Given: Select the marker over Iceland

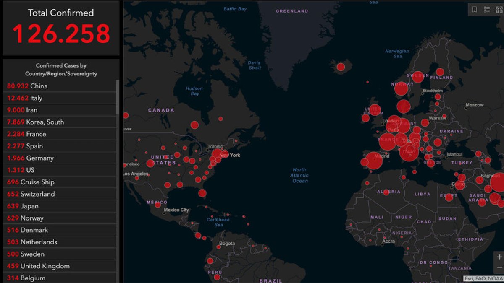Looking at the screenshot, I should [341, 66].
